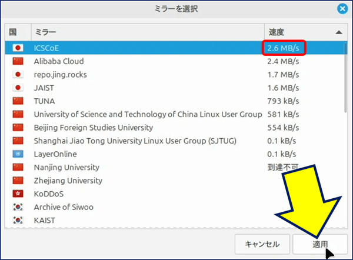Image resolution: width=353 pixels, height=260 pixels.
Task: Click the flag beside Shanghai Jiao Tong University
Action: tap(18, 141)
